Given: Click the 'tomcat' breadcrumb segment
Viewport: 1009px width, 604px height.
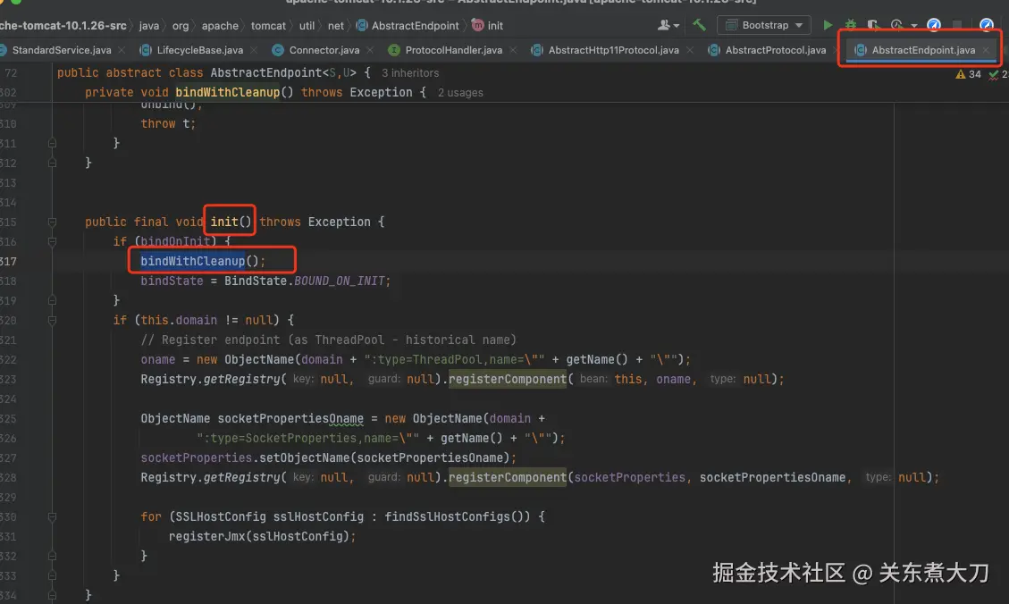Looking at the screenshot, I should (x=268, y=26).
